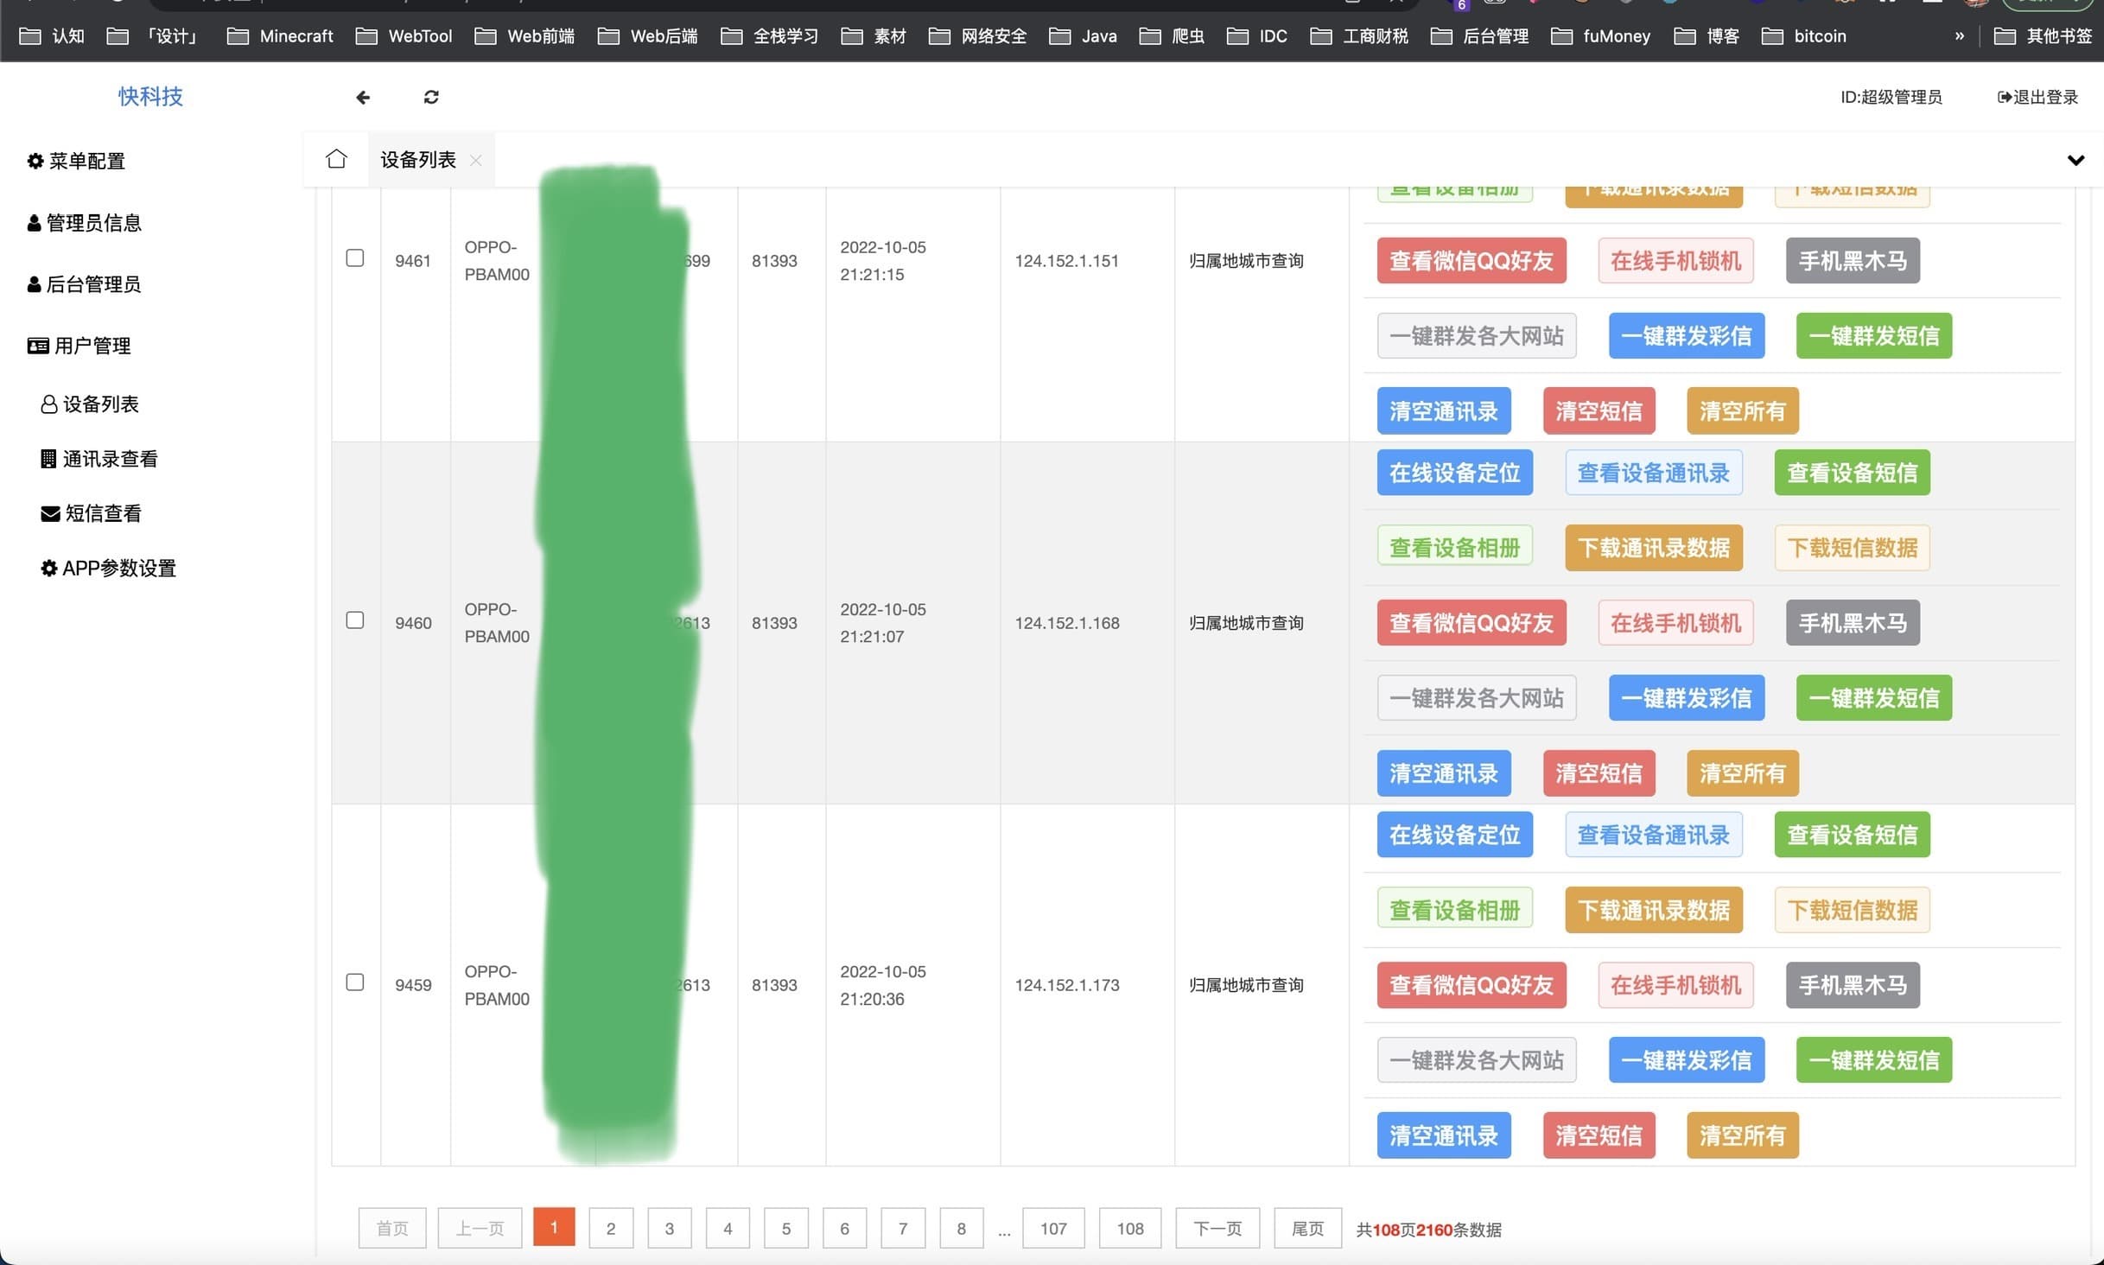
Task: Open APP参数设置 gear item in sidebar
Action: point(109,569)
